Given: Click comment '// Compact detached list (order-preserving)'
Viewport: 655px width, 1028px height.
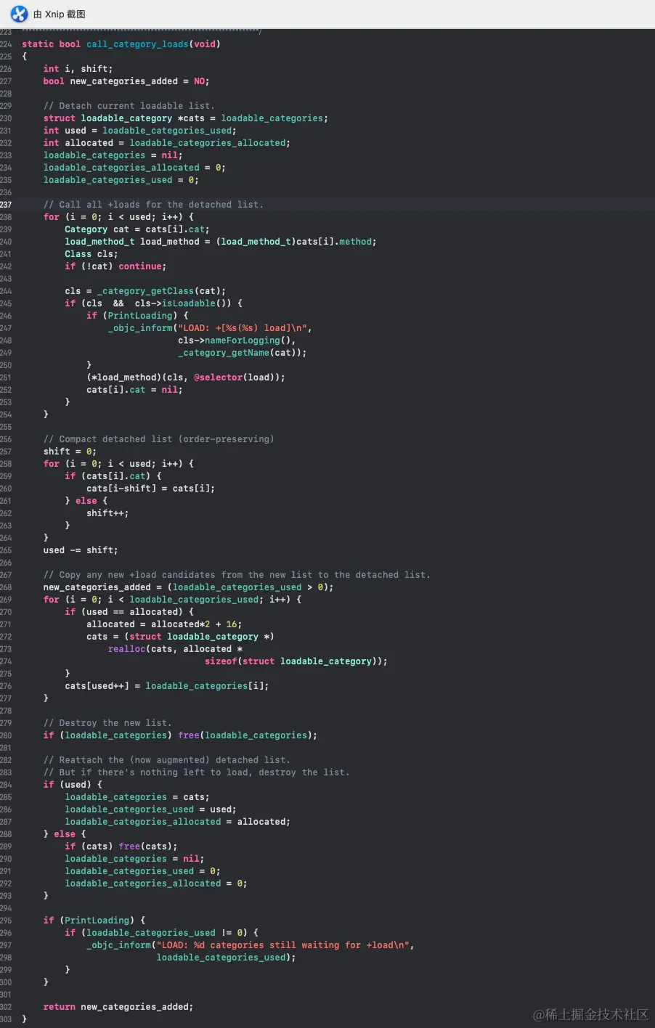Looking at the screenshot, I should 158,439.
